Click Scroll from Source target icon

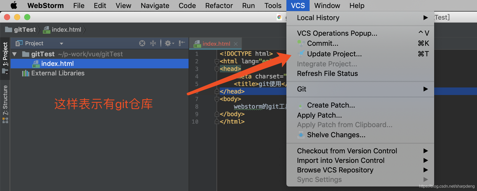pyautogui.click(x=142, y=43)
